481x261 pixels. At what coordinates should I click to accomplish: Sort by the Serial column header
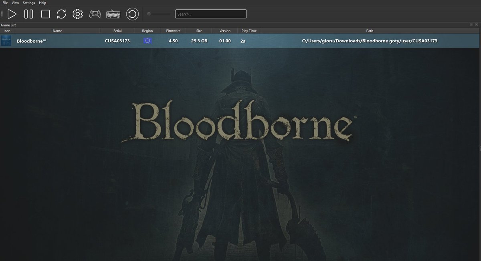117,31
